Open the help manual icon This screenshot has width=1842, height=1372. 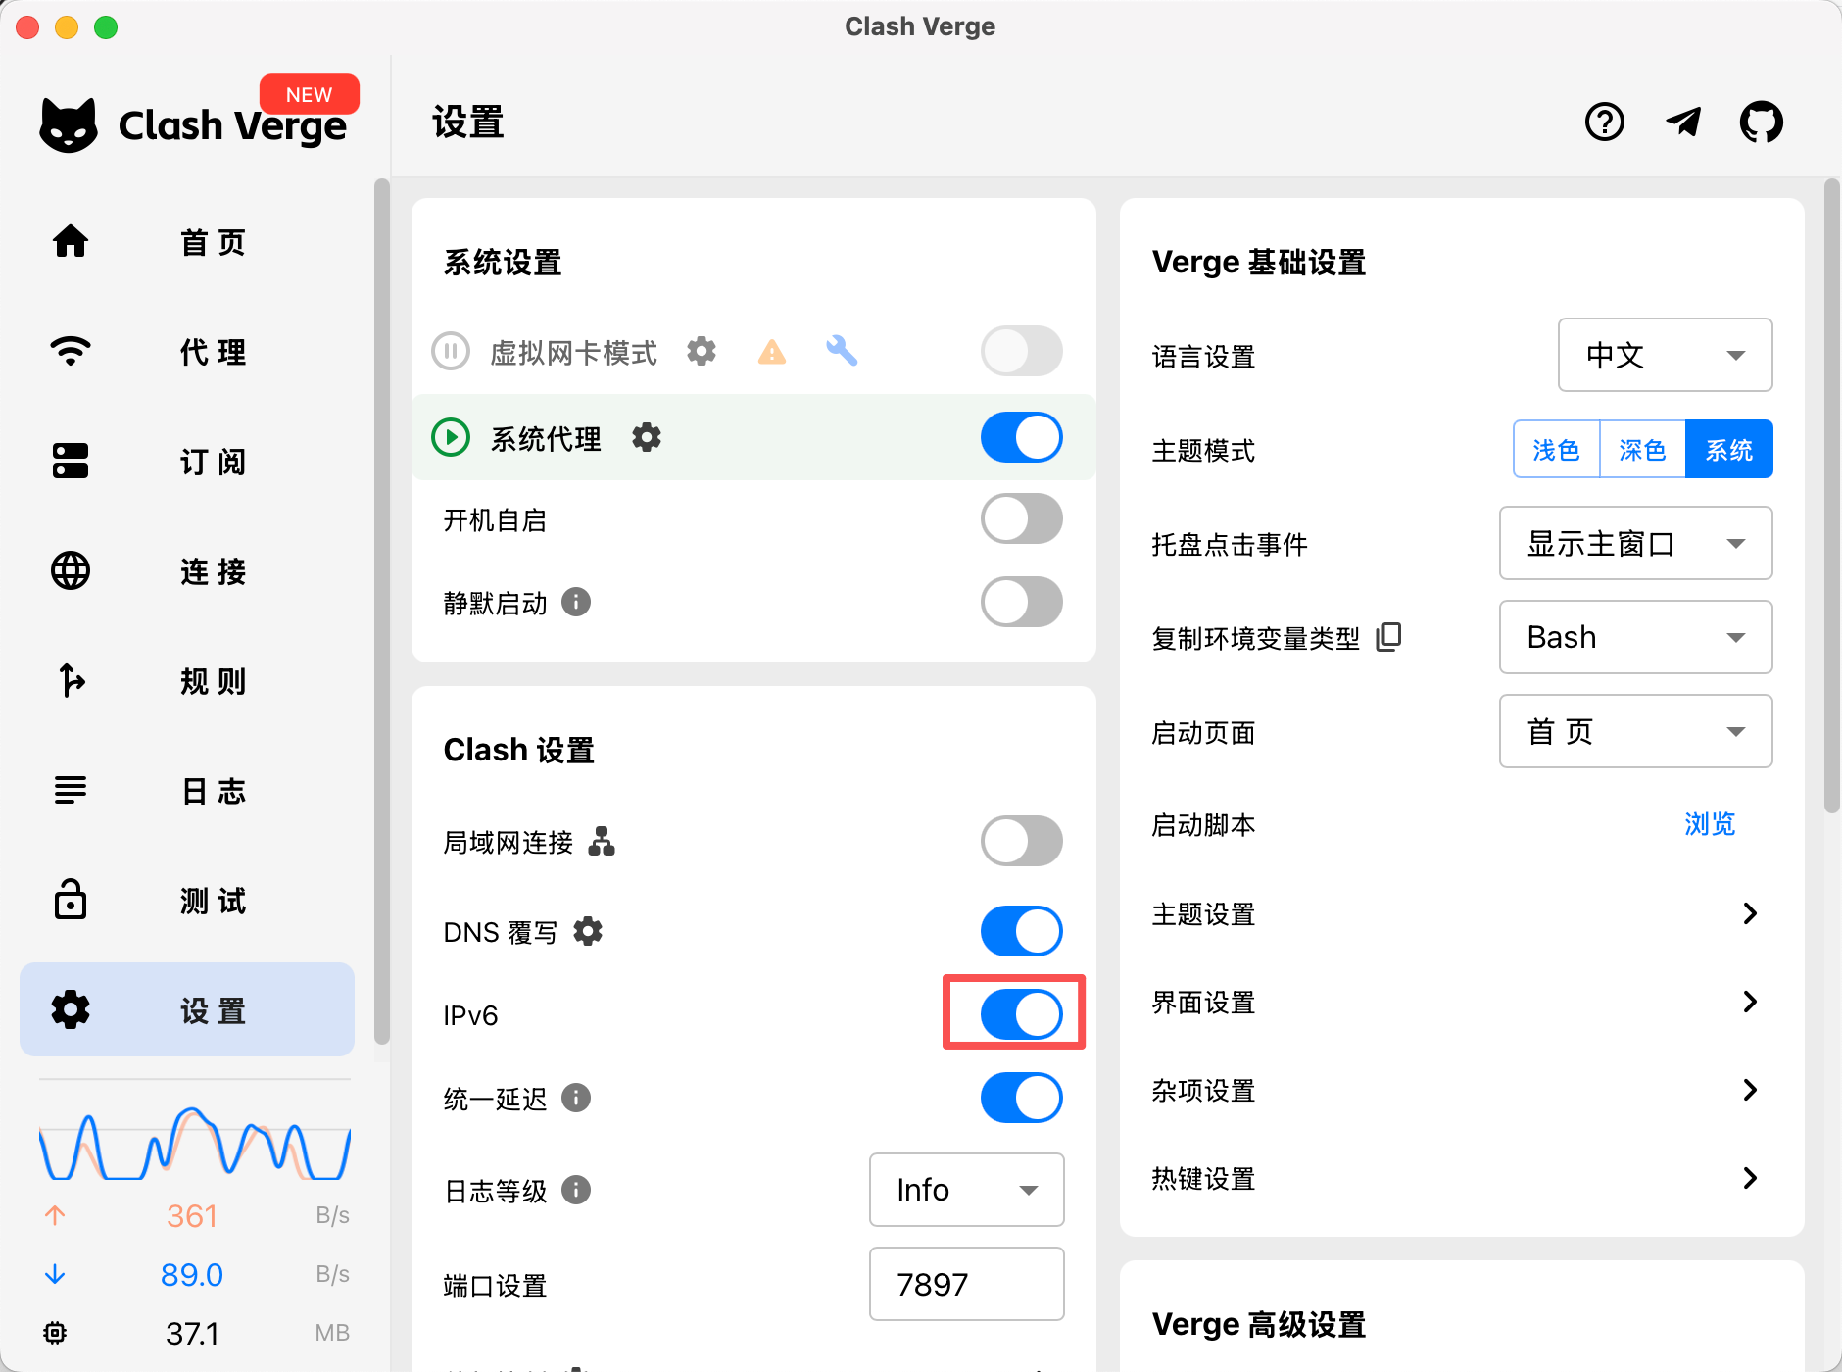point(1604,122)
